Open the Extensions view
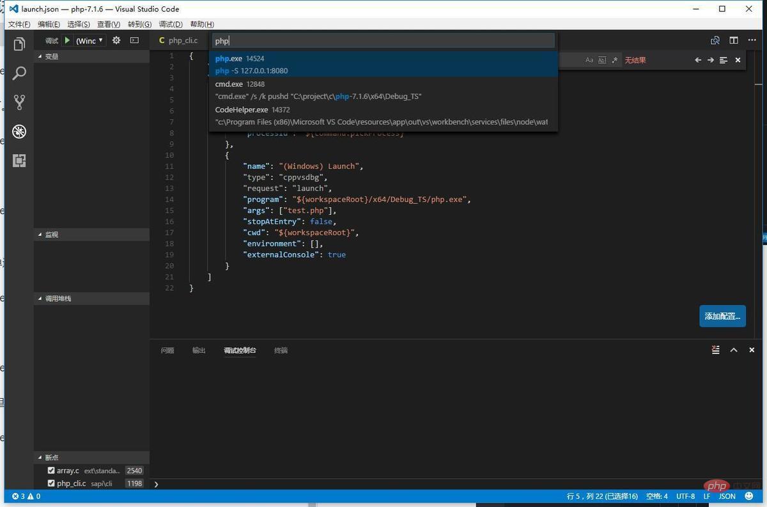 (19, 160)
